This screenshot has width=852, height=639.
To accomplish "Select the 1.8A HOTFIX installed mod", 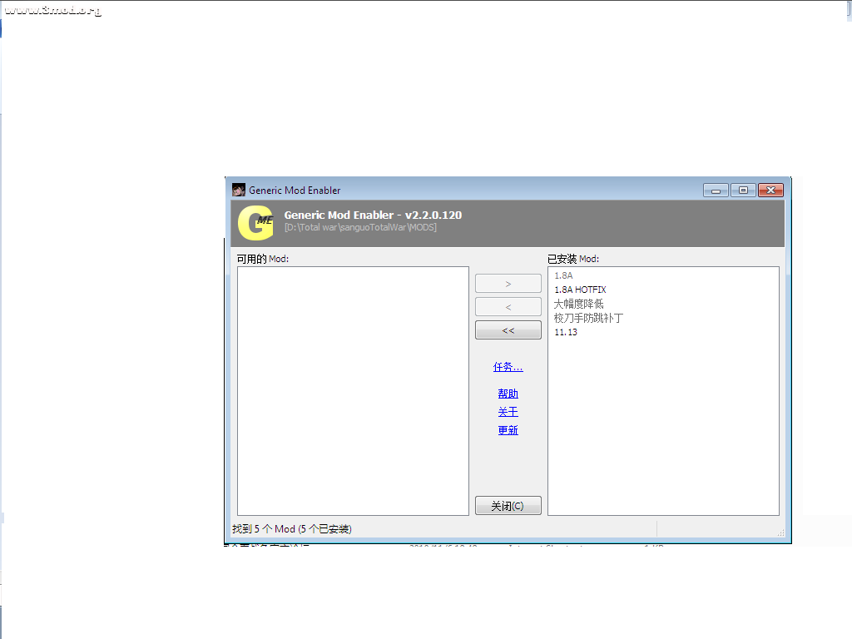I will 580,290.
